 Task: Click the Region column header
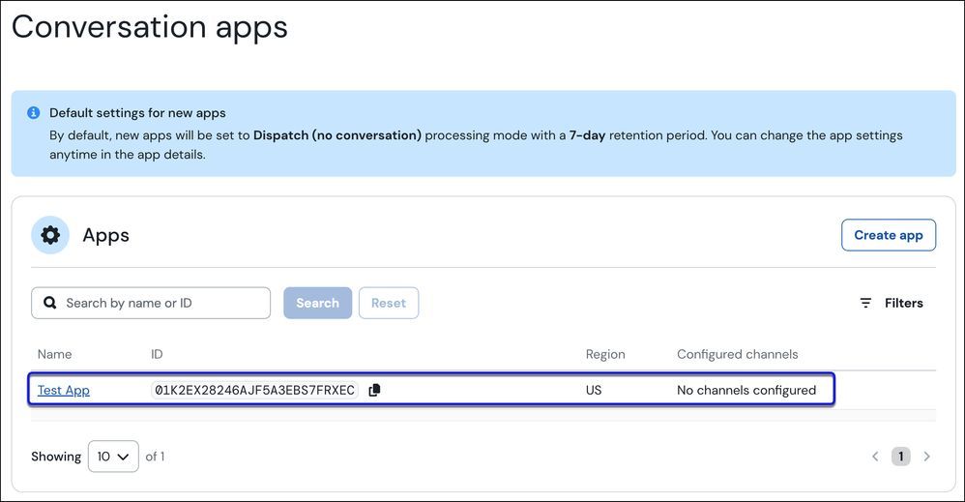605,354
